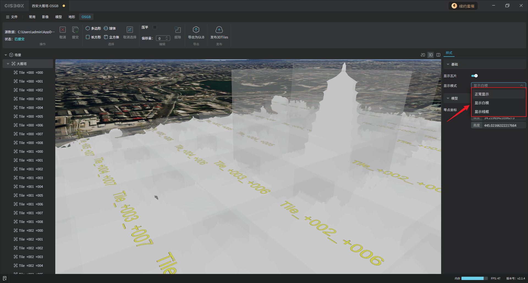Enable the flatten (压平) checkbox
This screenshot has width=528, height=283.
click(x=155, y=27)
